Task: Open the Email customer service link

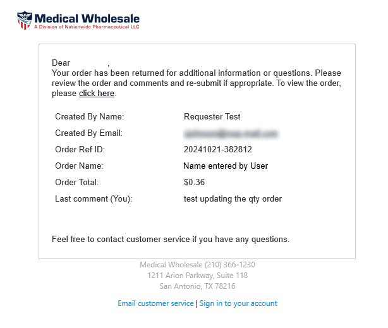Action: pos(155,303)
